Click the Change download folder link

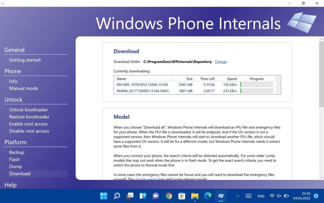(221, 62)
